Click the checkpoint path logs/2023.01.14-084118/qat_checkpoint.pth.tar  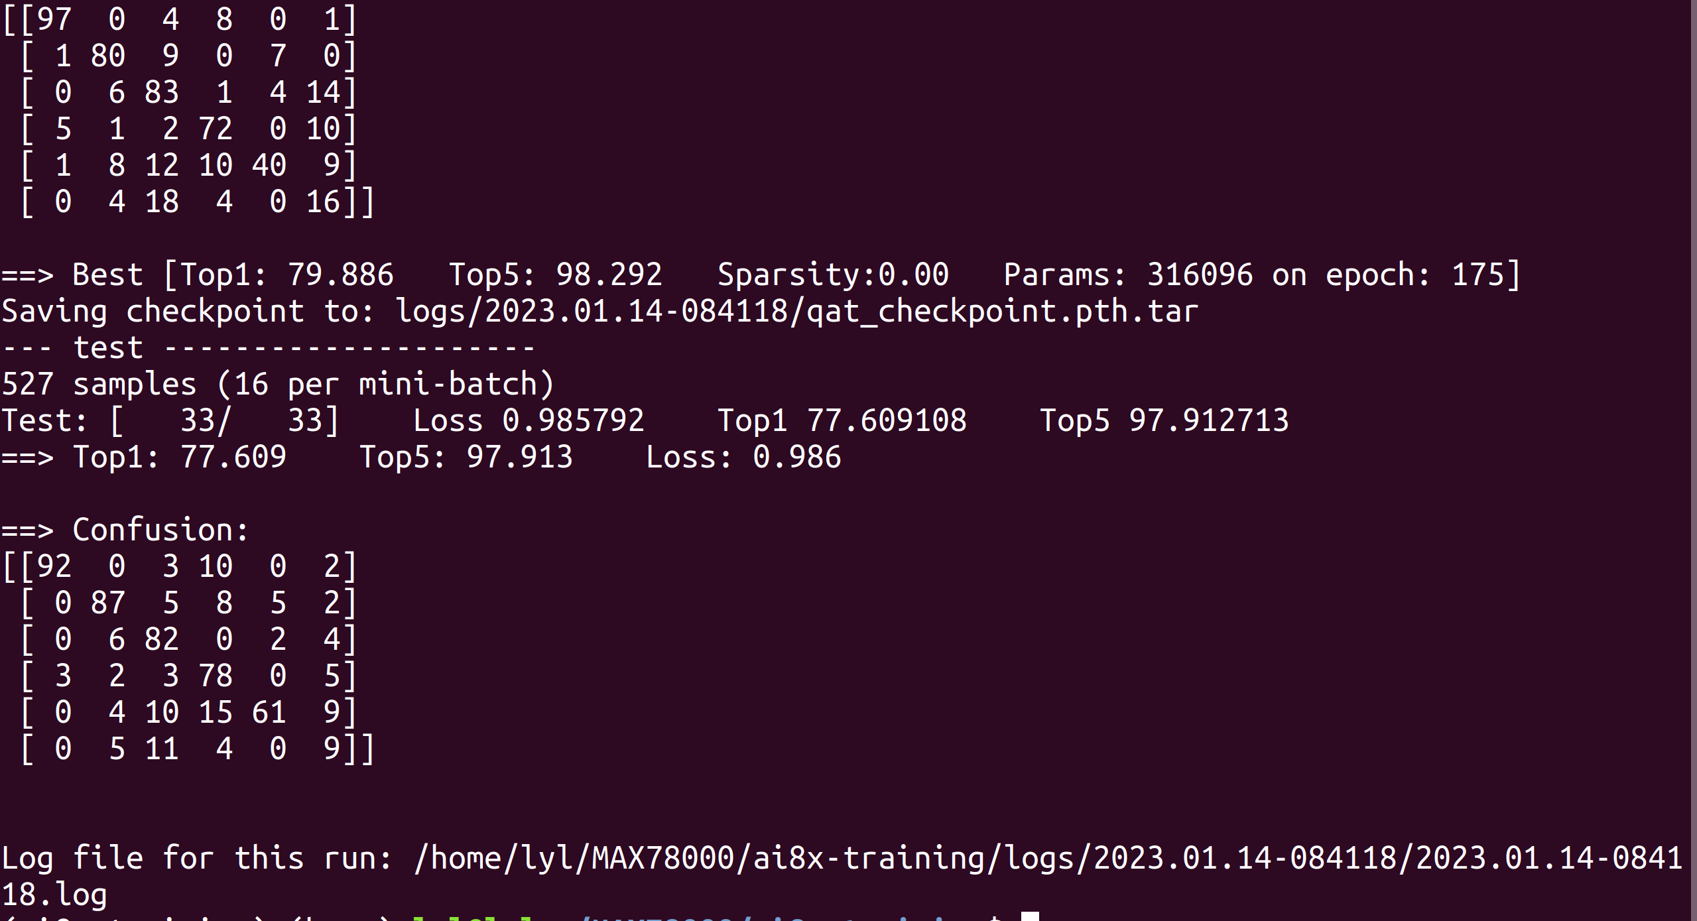coord(796,311)
